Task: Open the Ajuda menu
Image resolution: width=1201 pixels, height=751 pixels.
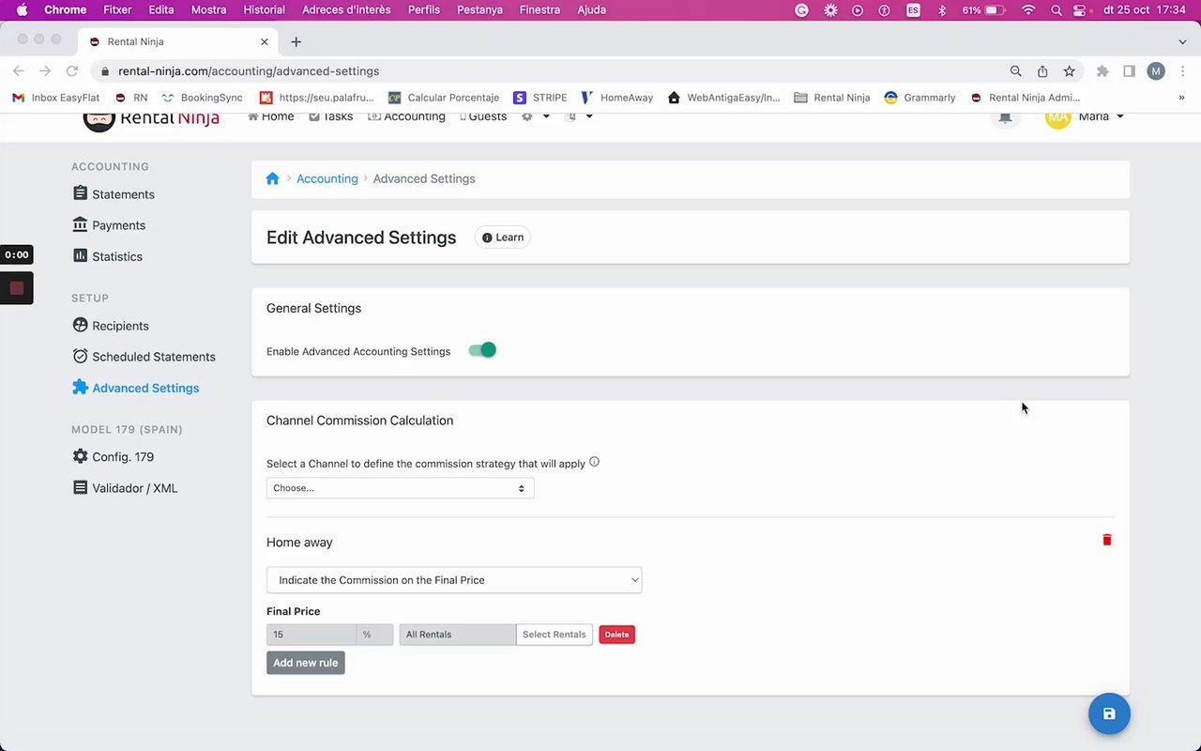Action: [591, 10]
